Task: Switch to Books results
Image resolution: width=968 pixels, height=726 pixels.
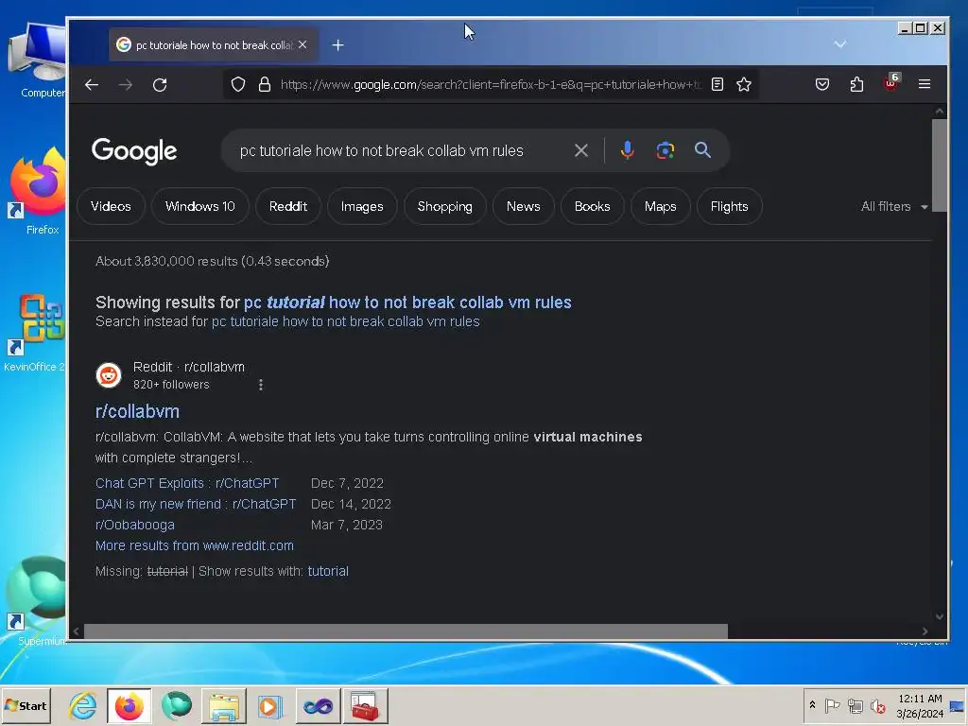Action: pyautogui.click(x=593, y=206)
